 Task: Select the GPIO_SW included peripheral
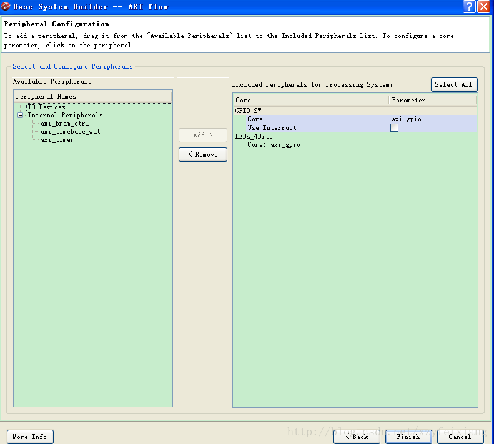click(248, 111)
